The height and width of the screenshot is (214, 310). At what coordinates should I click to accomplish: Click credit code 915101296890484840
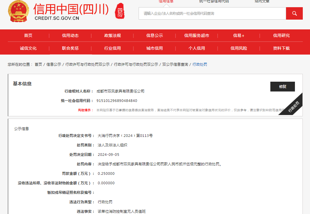pos(117,101)
